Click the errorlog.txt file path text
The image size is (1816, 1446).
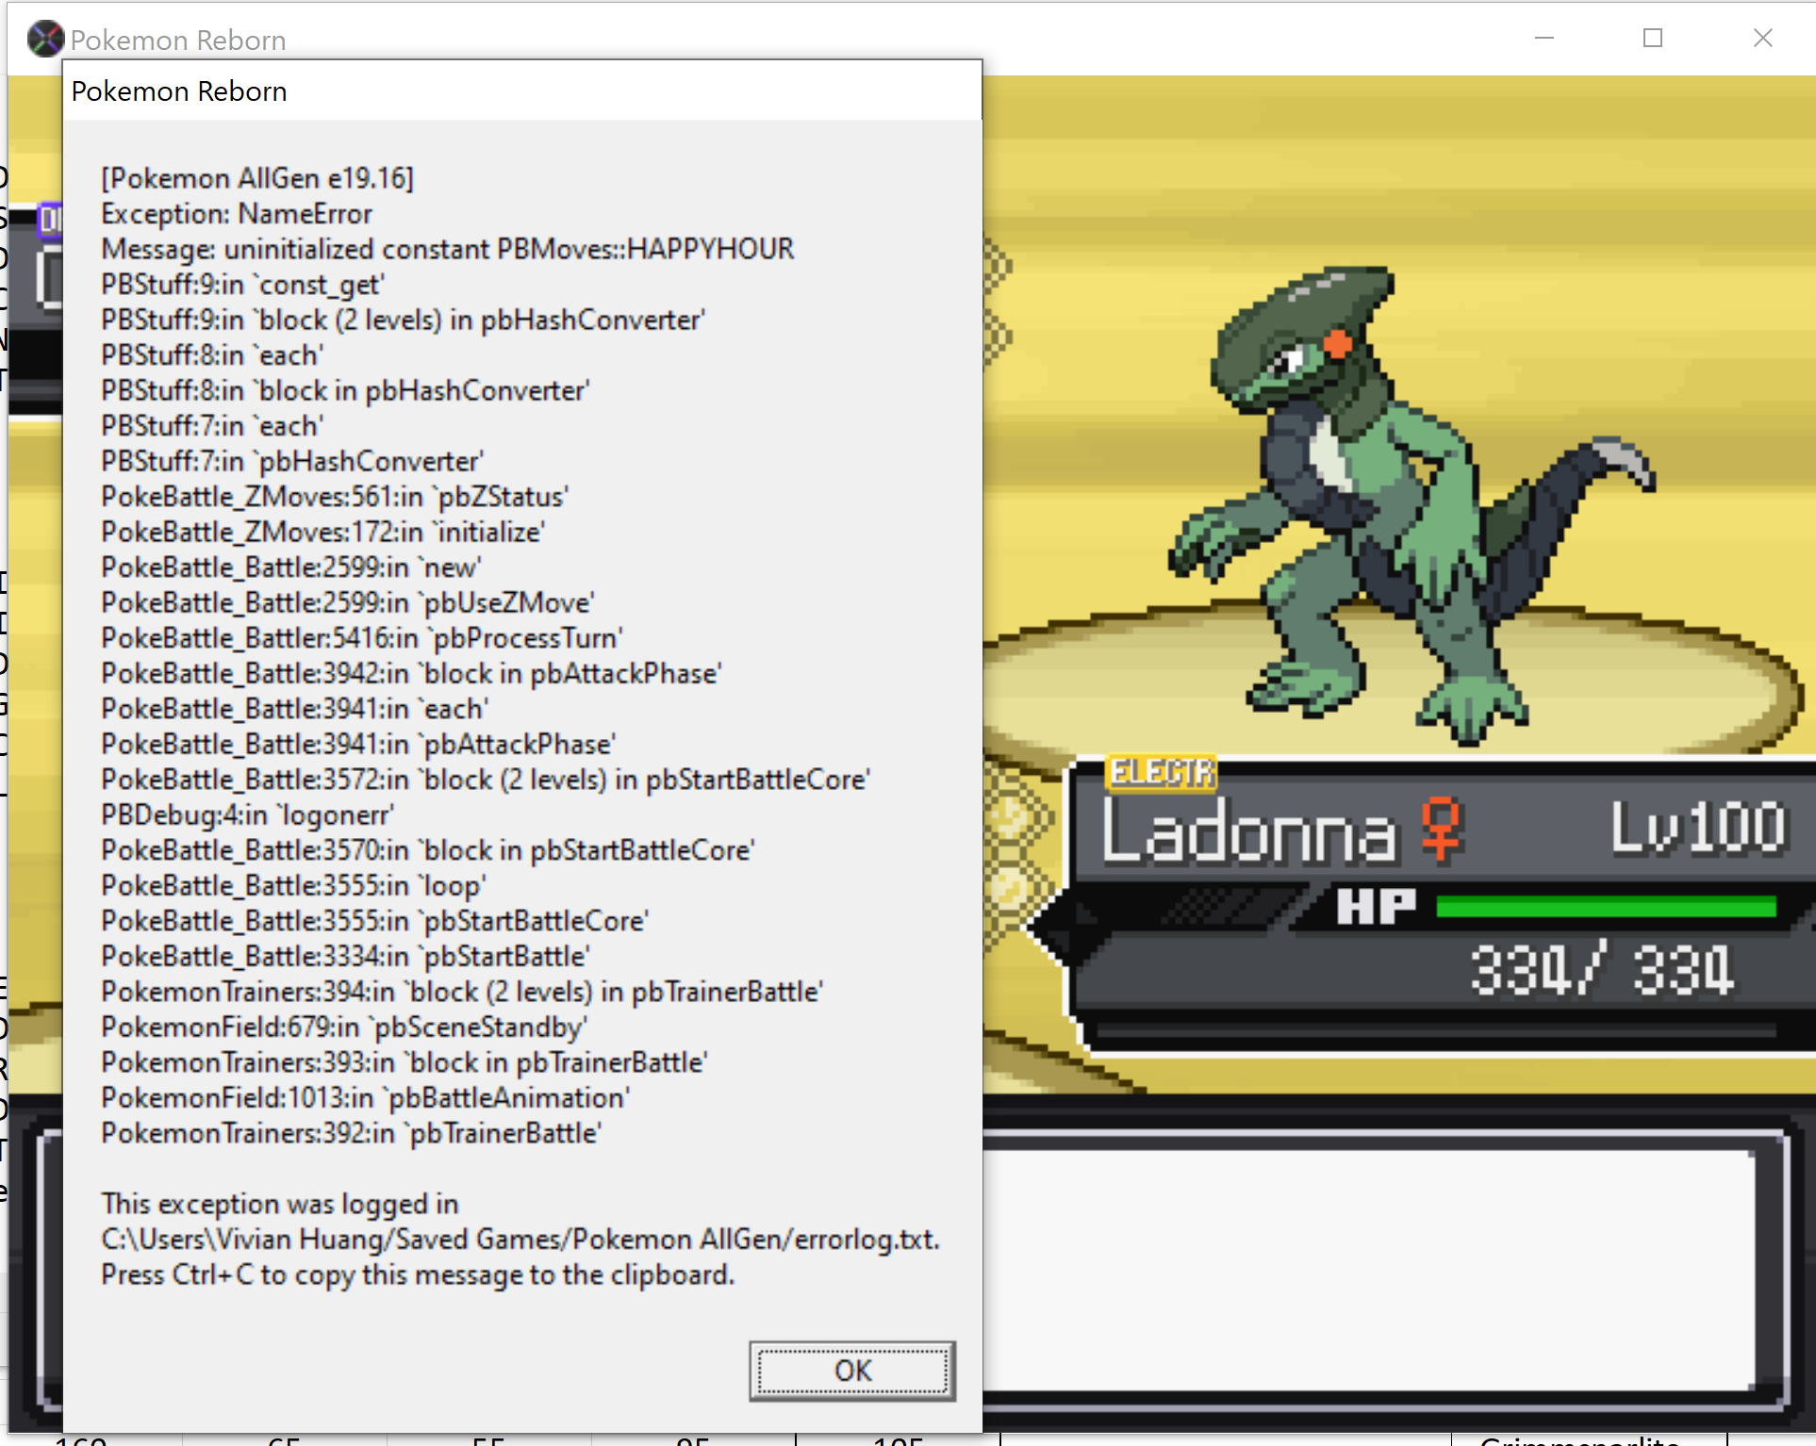point(520,1239)
